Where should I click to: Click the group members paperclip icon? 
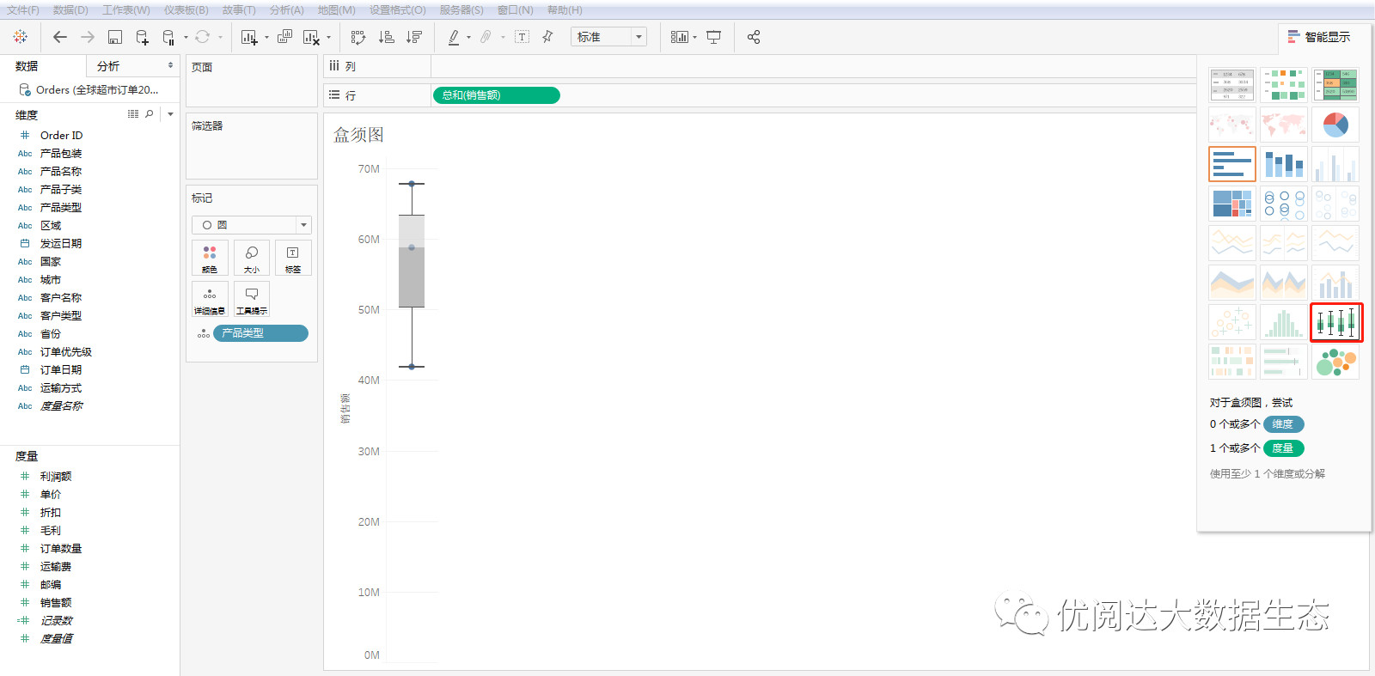coord(486,37)
